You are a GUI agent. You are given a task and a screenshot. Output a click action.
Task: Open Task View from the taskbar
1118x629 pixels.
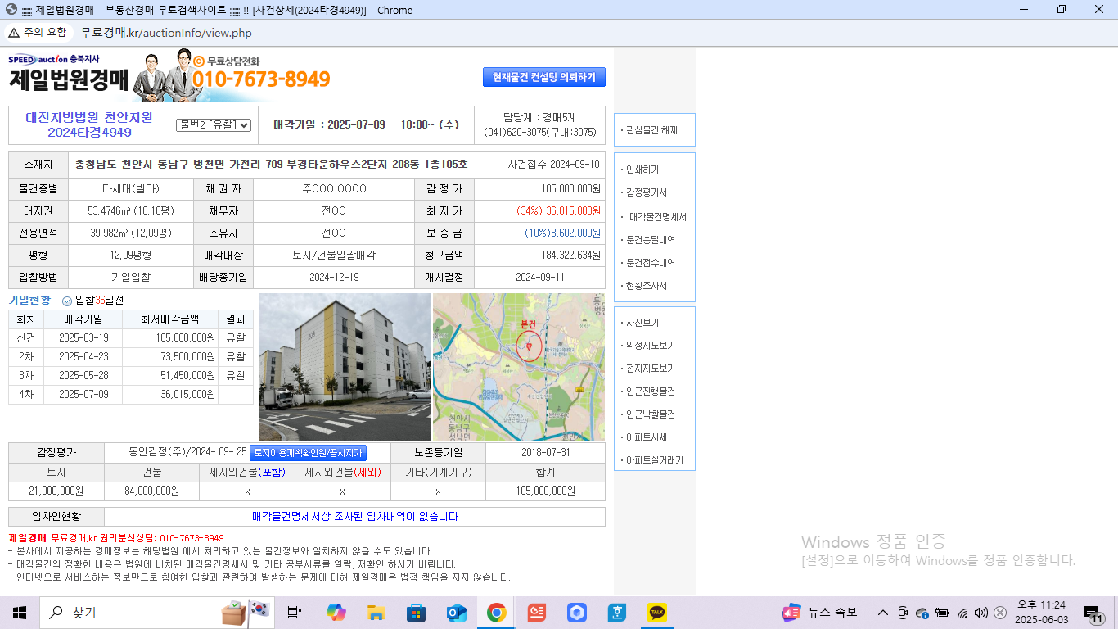coord(295,613)
